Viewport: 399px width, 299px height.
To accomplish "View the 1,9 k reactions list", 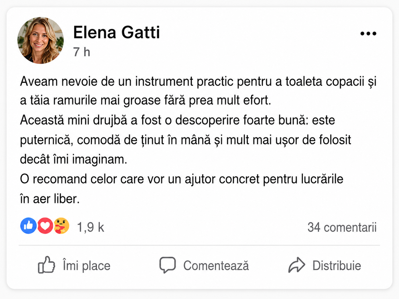I will click(x=91, y=227).
